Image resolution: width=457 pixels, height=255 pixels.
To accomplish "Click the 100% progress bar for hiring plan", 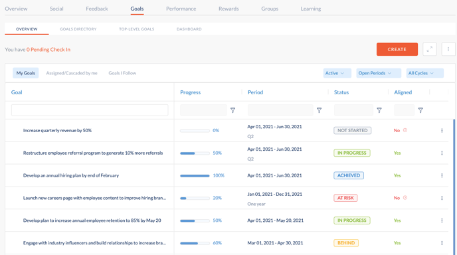I will point(195,176).
